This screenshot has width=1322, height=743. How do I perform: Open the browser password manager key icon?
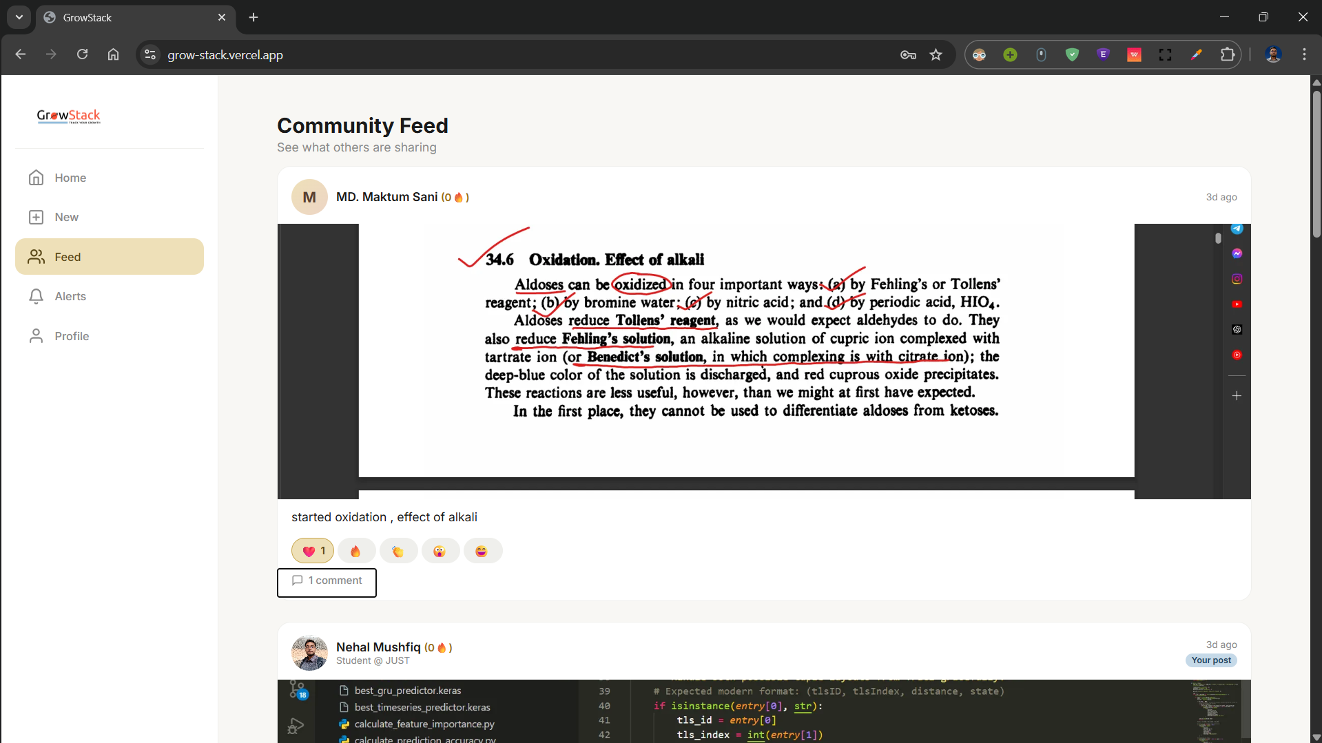coord(908,54)
